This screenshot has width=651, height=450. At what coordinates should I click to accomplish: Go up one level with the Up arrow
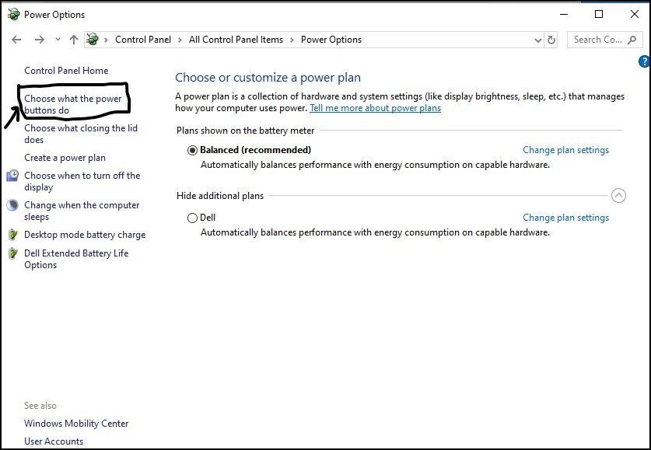pyautogui.click(x=74, y=40)
